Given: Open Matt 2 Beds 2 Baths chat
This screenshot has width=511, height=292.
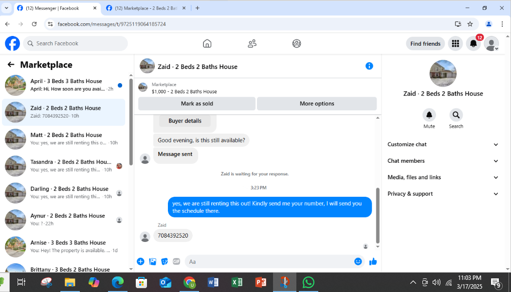Looking at the screenshot, I should click(x=64, y=139).
